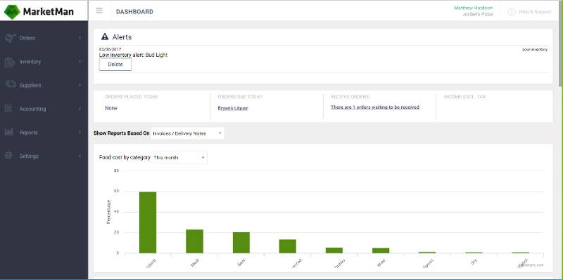Open the Invoices / Delivery Notes dropdown
This screenshot has width=563, height=280.
(x=188, y=133)
